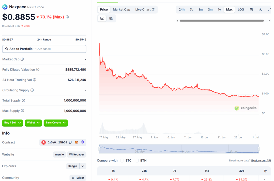The image size is (274, 181).
Task: Click the left handle of chart navigator
Action: coord(99,149)
